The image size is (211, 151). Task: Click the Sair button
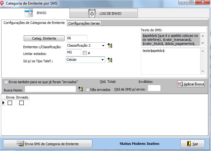[x=192, y=144]
